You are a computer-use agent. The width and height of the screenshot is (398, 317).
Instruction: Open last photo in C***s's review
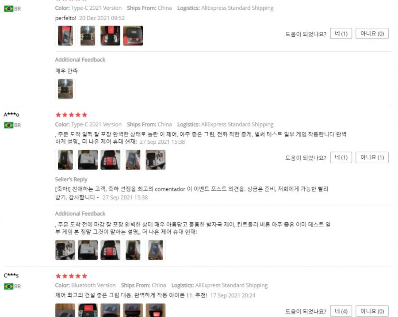point(156,310)
